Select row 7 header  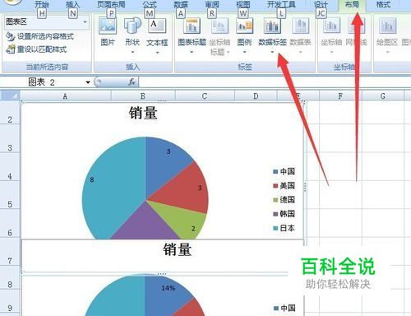(x=10, y=252)
